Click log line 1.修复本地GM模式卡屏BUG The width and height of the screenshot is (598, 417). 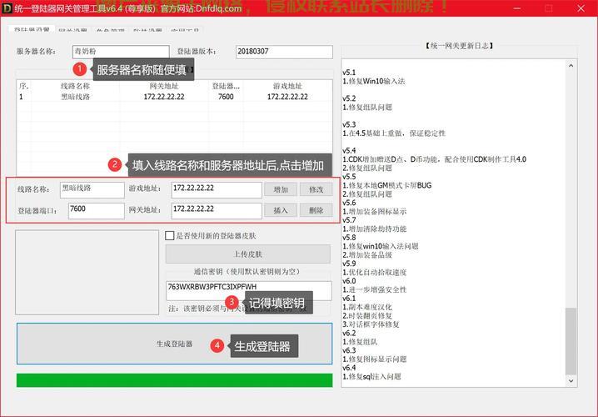pos(387,185)
